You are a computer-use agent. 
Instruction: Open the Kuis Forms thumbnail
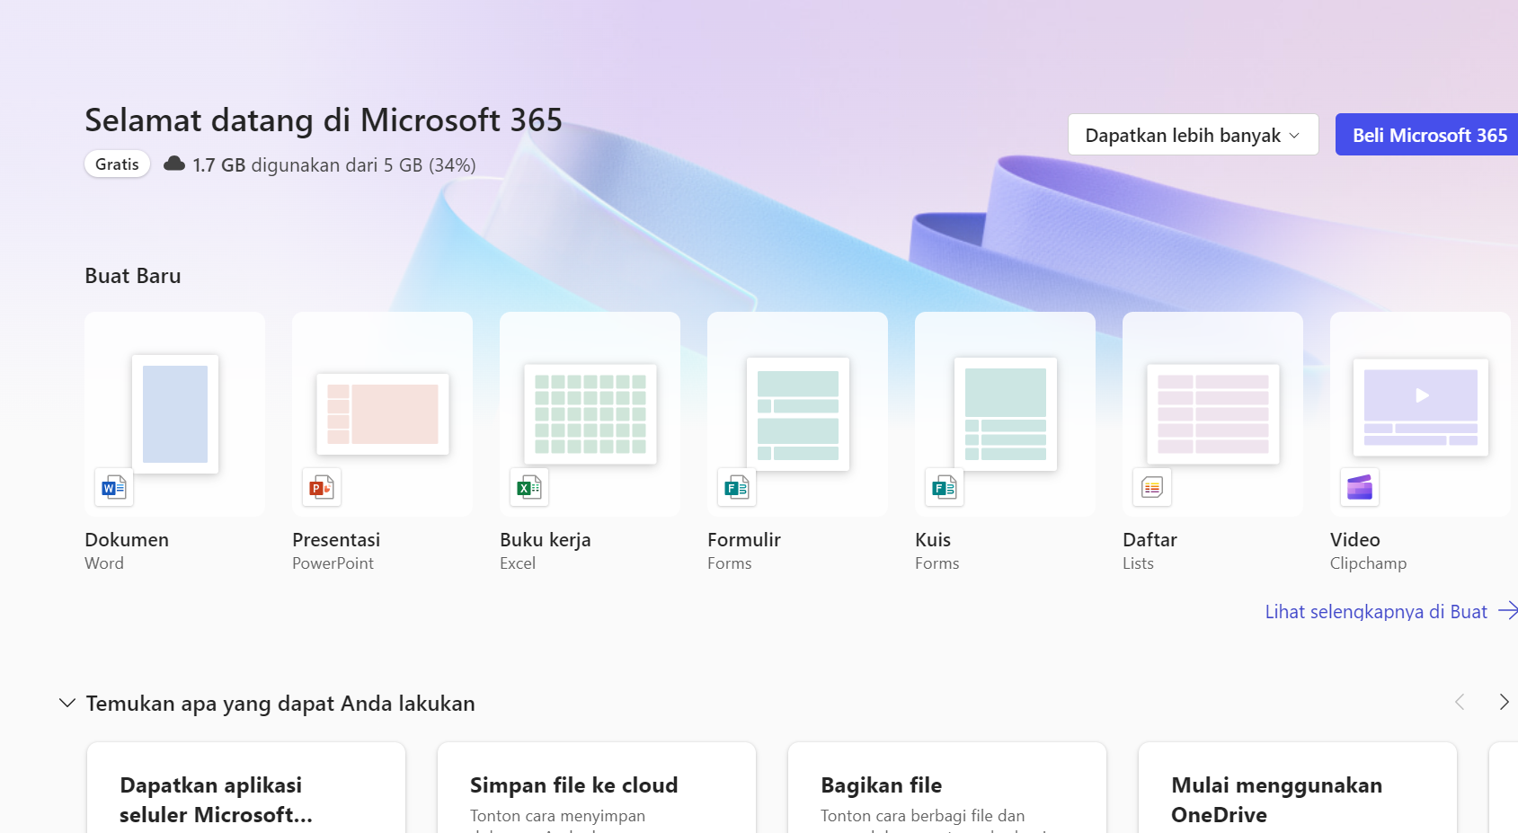click(1006, 414)
